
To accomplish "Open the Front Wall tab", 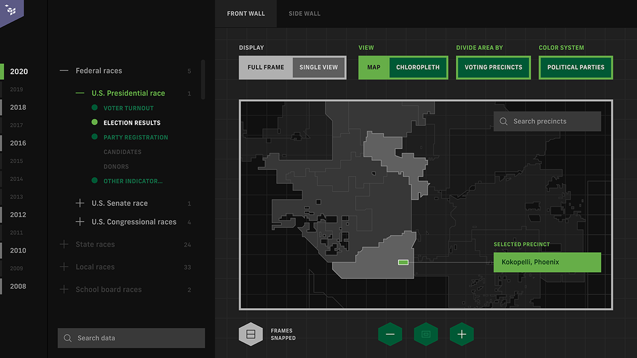I will tap(246, 13).
